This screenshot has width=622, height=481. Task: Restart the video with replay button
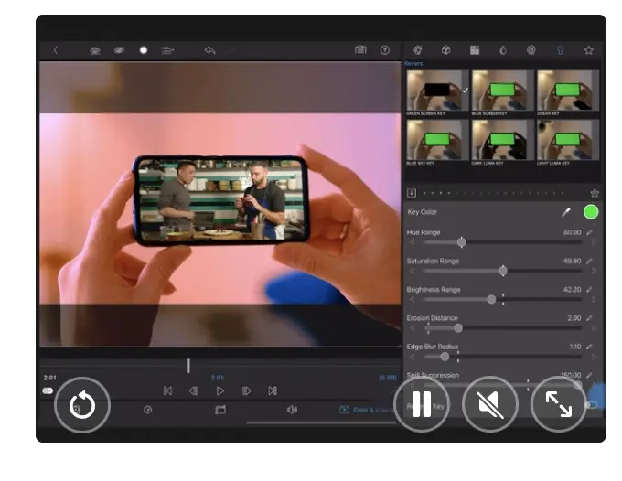[x=82, y=405]
